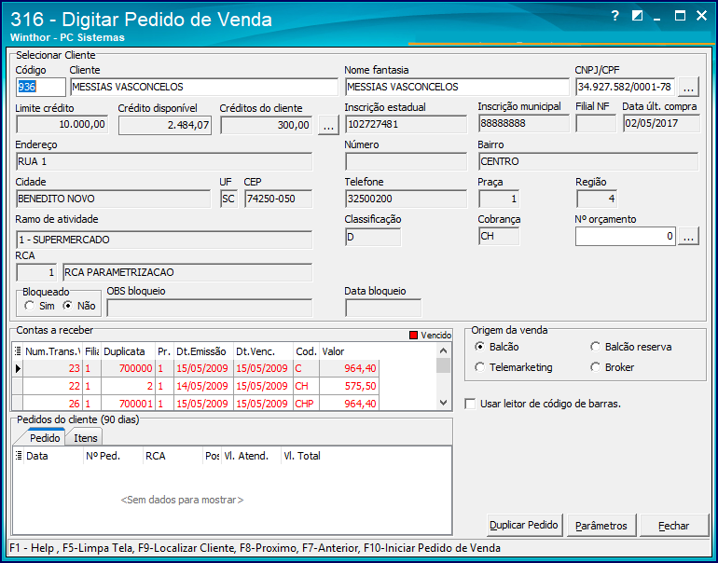Open Créditos do cliente details ellipsis button
Image resolution: width=718 pixels, height=563 pixels.
coord(328,126)
